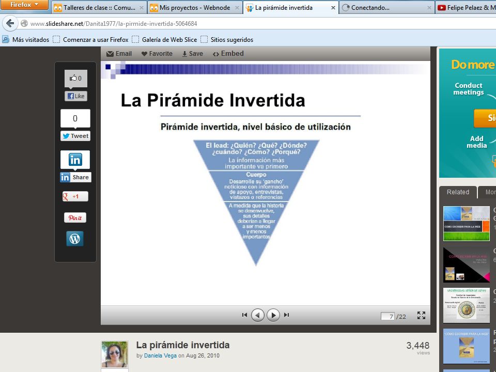Open Daniela Vega's author profile link
Viewport: 496px width, 372px height.
click(160, 355)
